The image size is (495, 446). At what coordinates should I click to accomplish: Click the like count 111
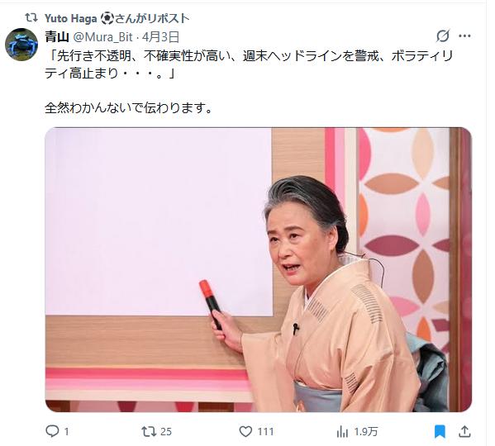(265, 431)
